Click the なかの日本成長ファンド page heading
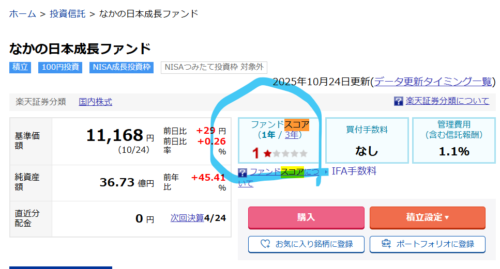 (80, 49)
